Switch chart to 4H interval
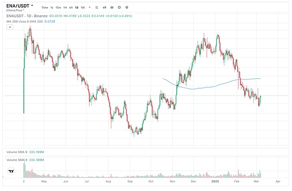 coord(71,8)
